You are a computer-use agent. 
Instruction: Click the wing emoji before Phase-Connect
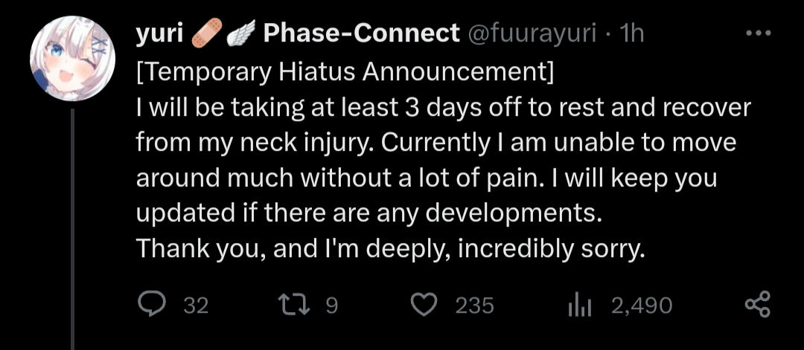(241, 33)
